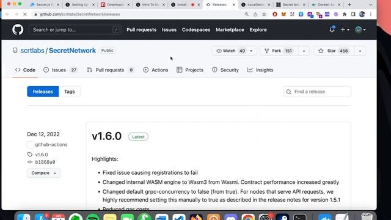Screen dimensions: 391x220
Task: Open the user avatar dropdown menu
Action: point(360,30)
